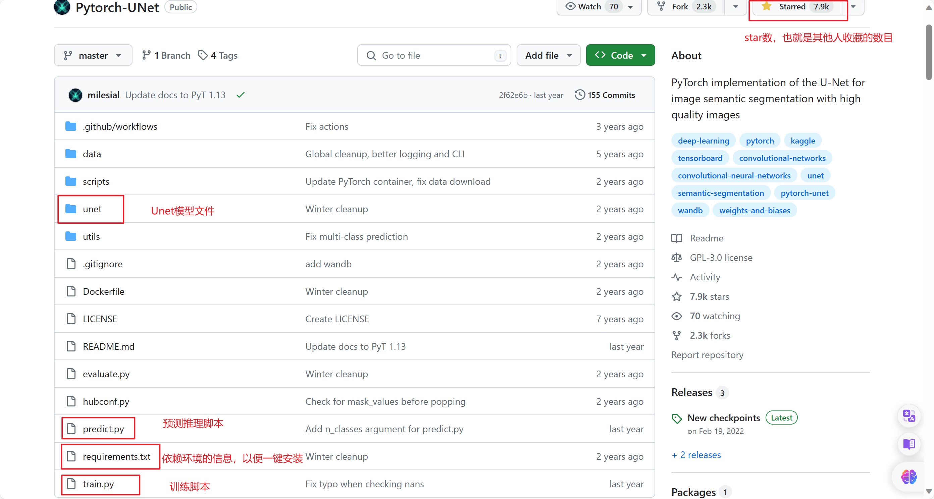Image resolution: width=934 pixels, height=499 pixels.
Task: Click the .gitignore file icon
Action: [x=71, y=264]
